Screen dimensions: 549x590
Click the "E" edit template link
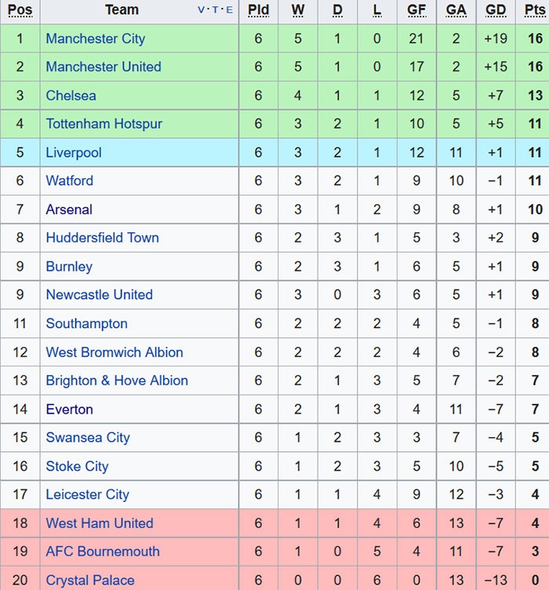click(229, 10)
